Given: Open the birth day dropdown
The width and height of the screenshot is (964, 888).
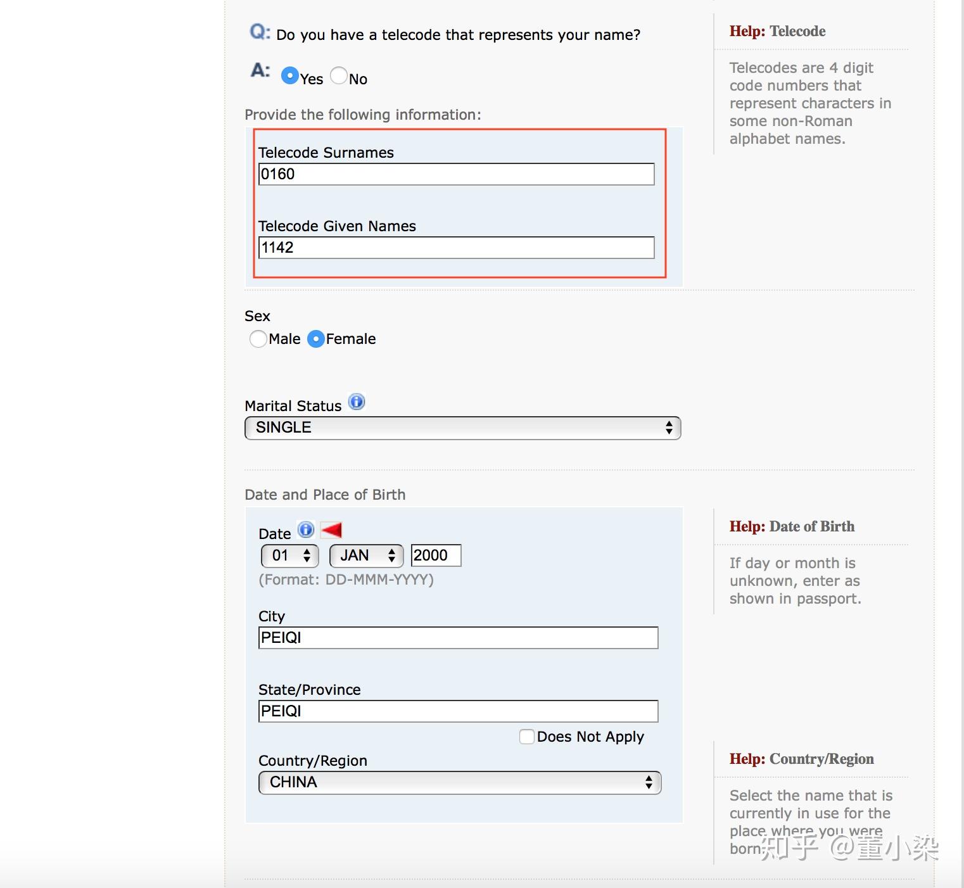Looking at the screenshot, I should 290,556.
